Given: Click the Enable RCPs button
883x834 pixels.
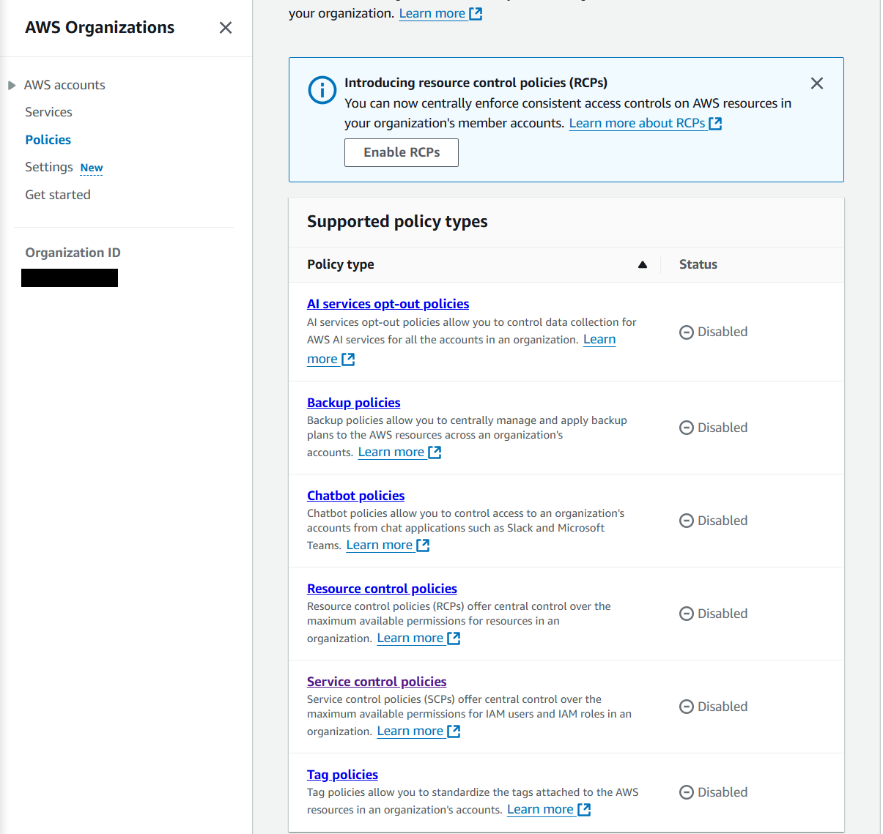Looking at the screenshot, I should click(402, 152).
